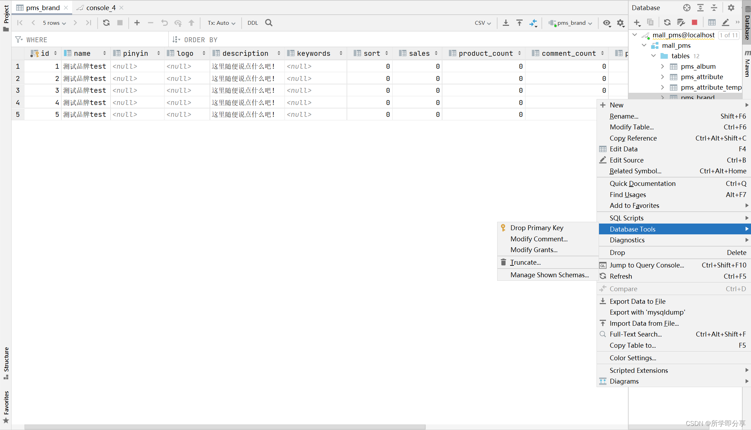
Task: Open the Database panel settings gear
Action: 731,7
